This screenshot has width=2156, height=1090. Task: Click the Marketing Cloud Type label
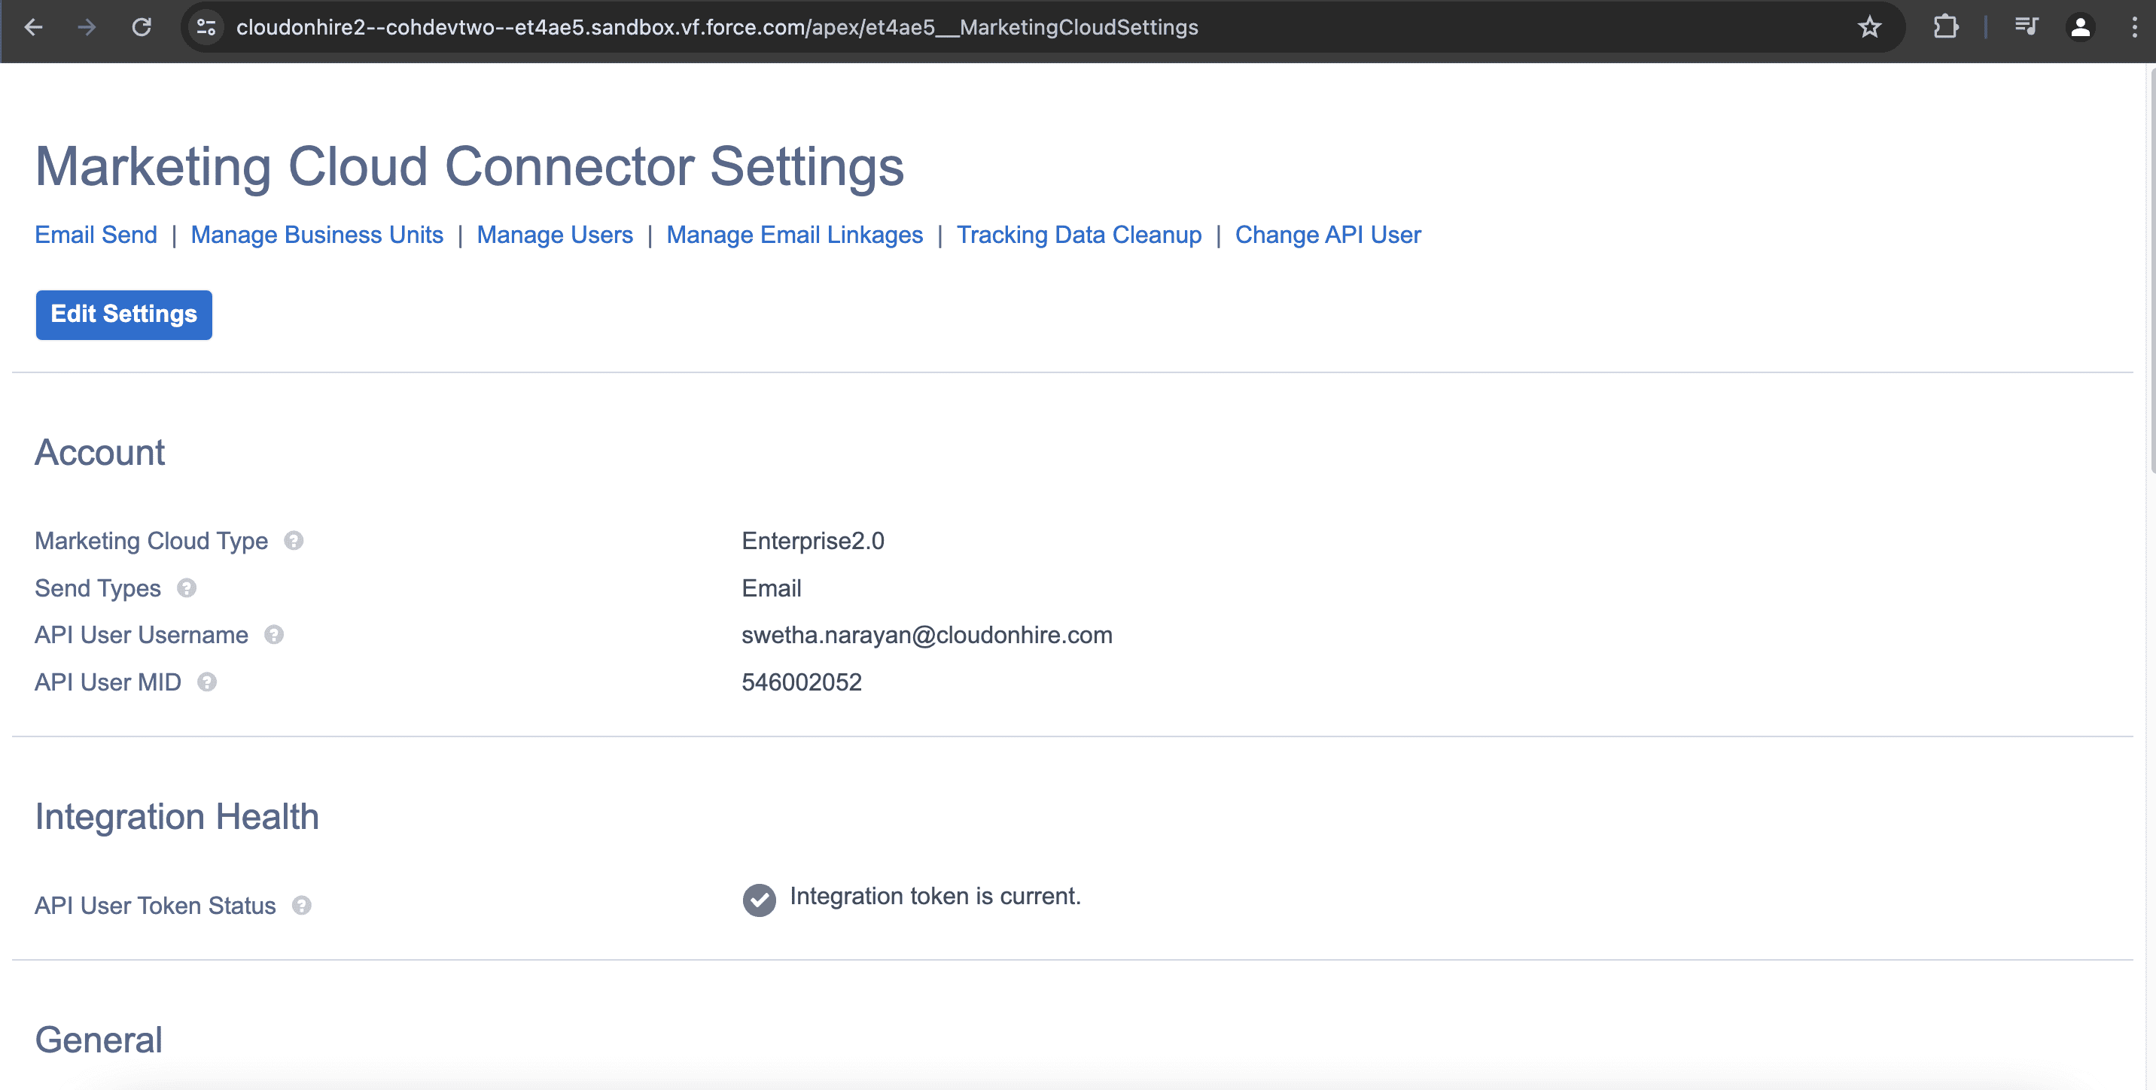[151, 541]
